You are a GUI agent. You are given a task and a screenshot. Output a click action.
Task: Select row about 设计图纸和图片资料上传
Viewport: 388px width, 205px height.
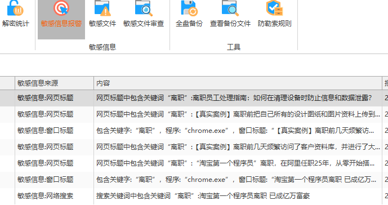click(x=194, y=114)
